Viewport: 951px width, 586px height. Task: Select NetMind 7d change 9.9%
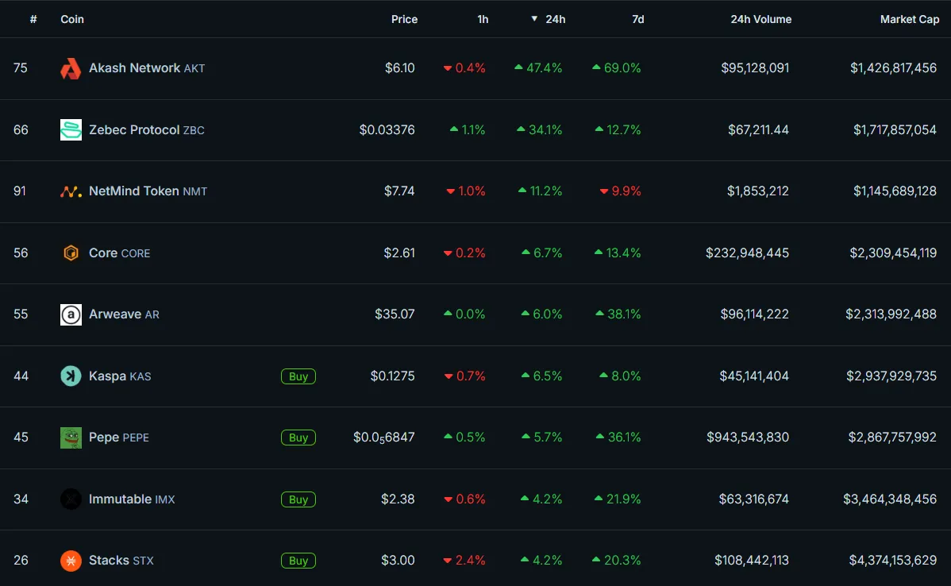[621, 191]
